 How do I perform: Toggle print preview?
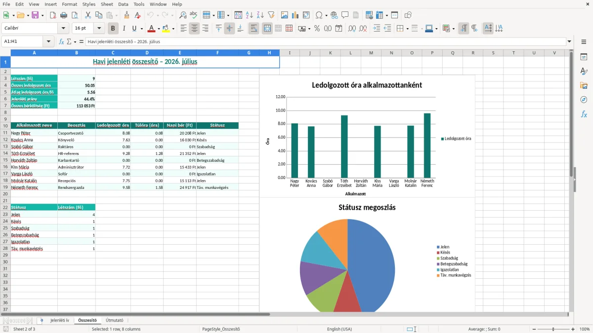click(75, 15)
